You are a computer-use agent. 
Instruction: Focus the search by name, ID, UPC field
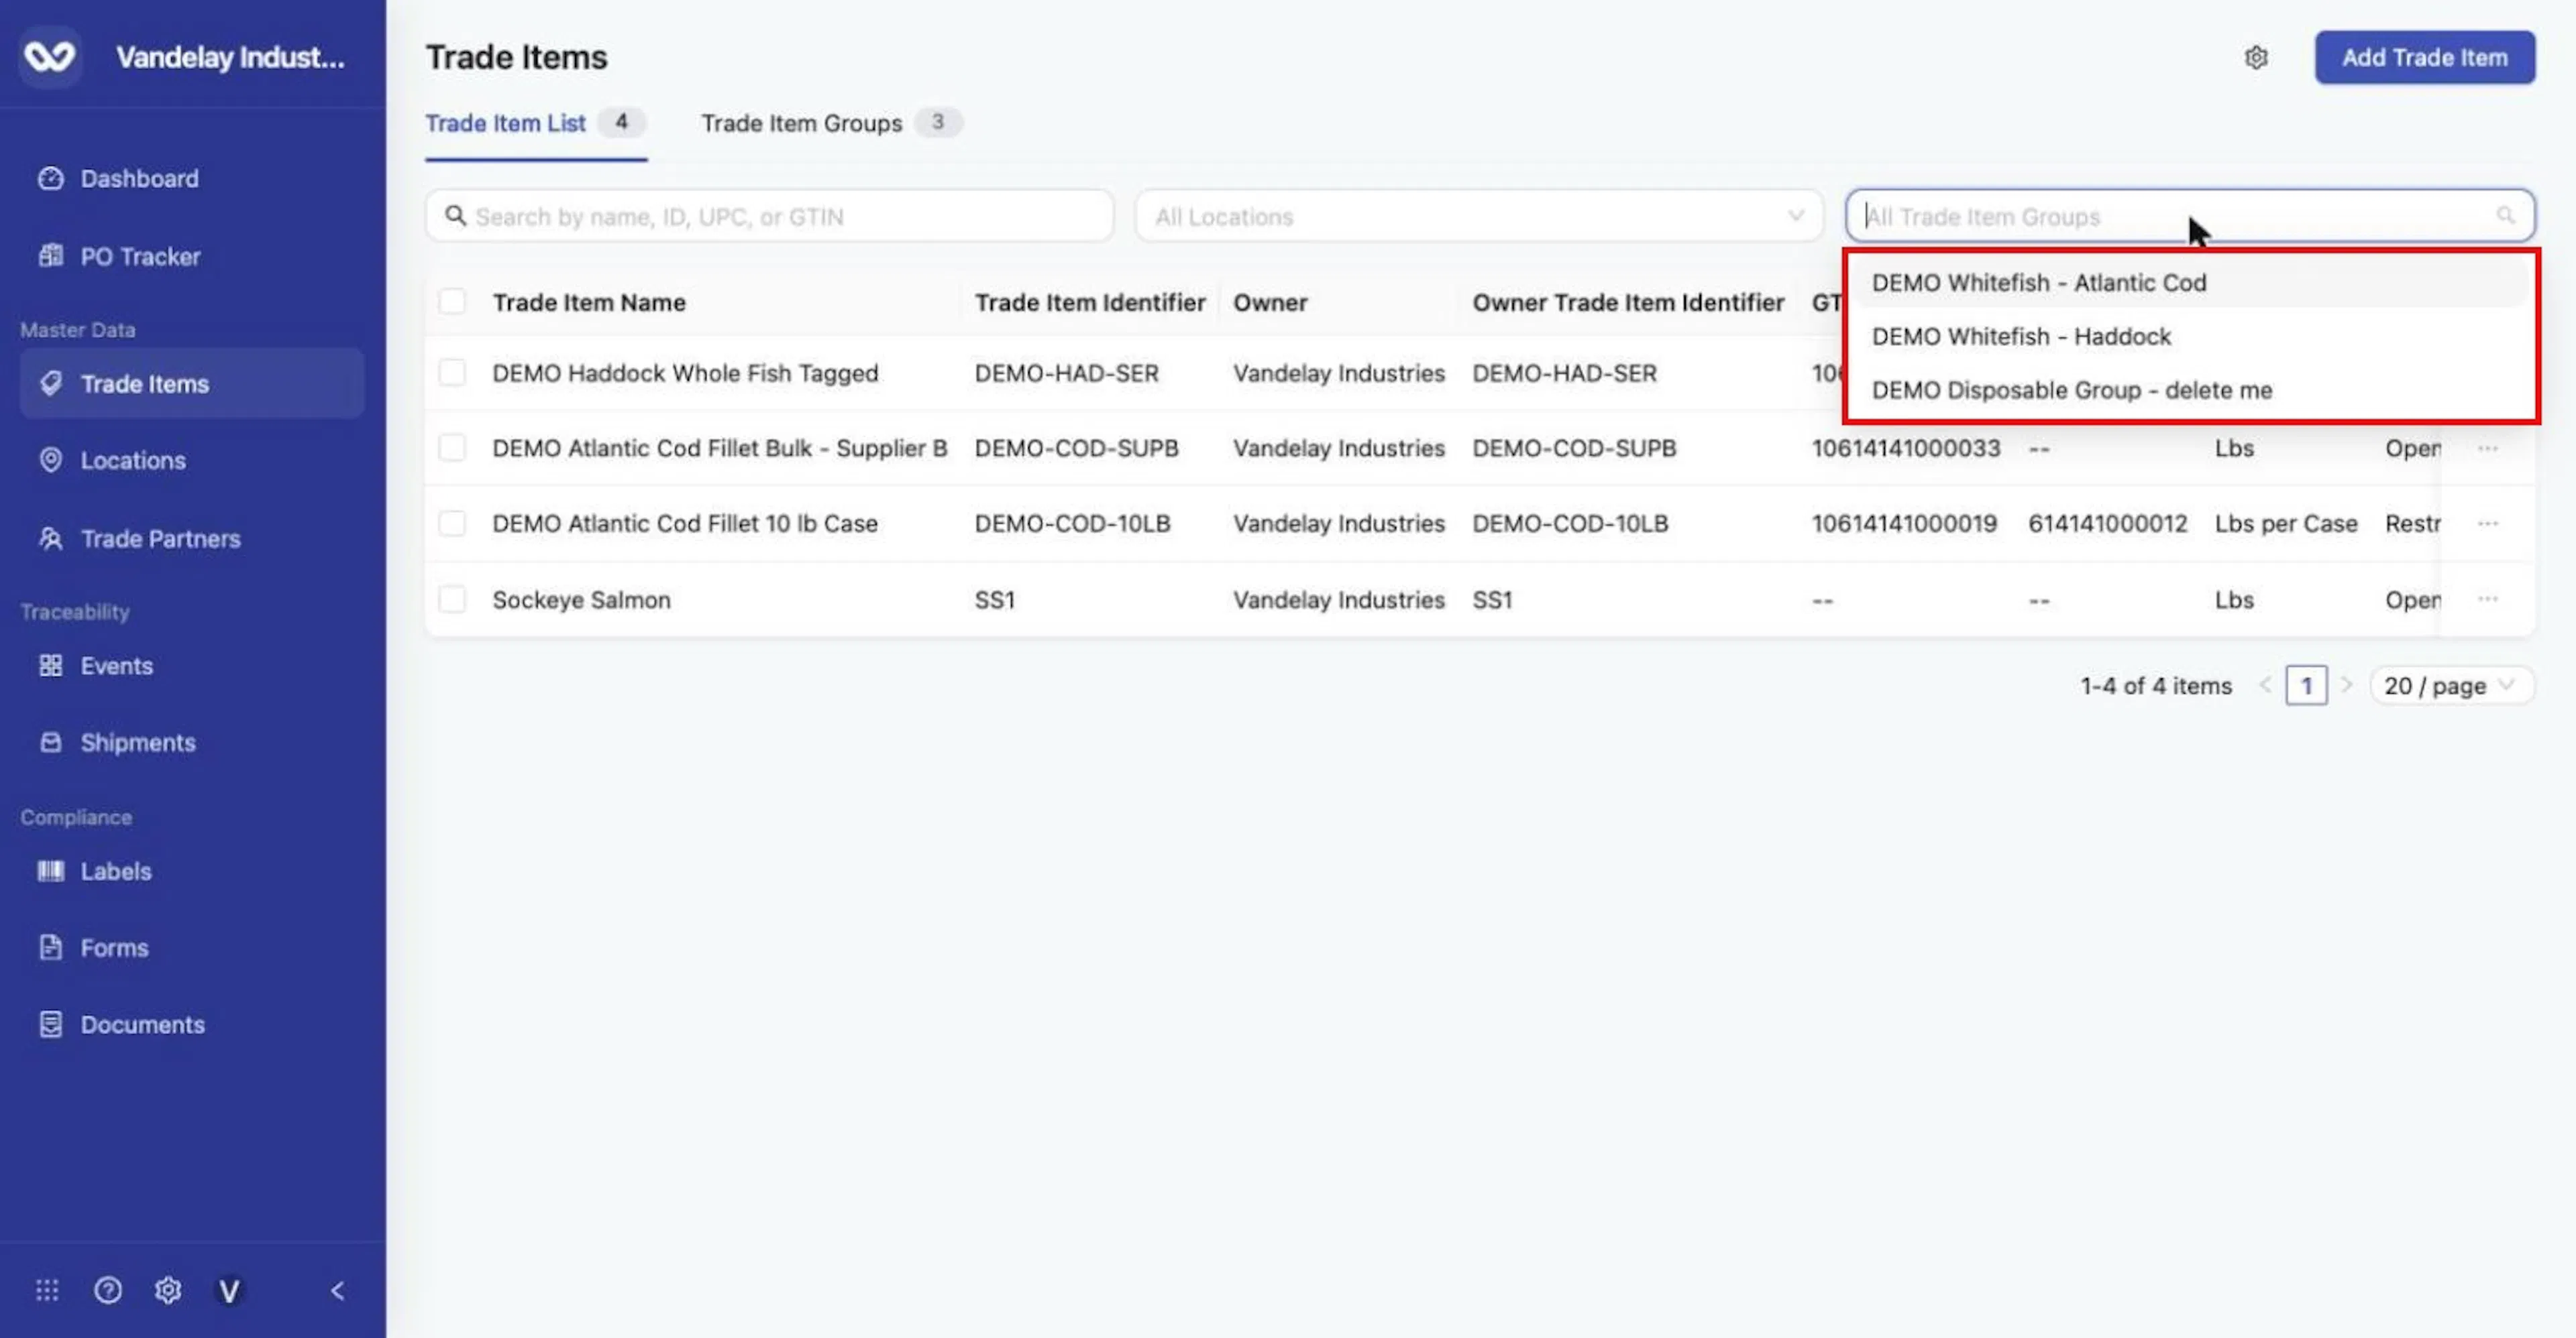[769, 216]
